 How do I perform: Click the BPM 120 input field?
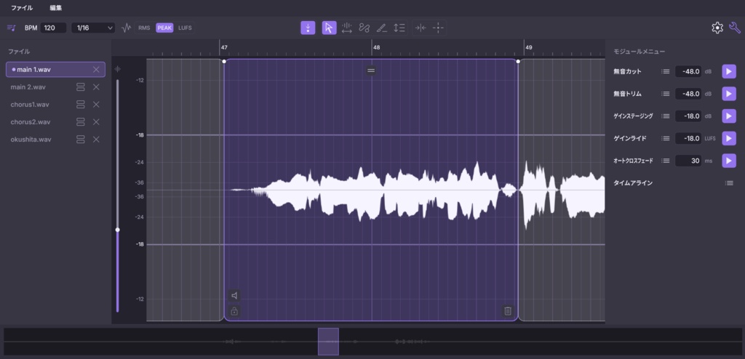coord(53,28)
